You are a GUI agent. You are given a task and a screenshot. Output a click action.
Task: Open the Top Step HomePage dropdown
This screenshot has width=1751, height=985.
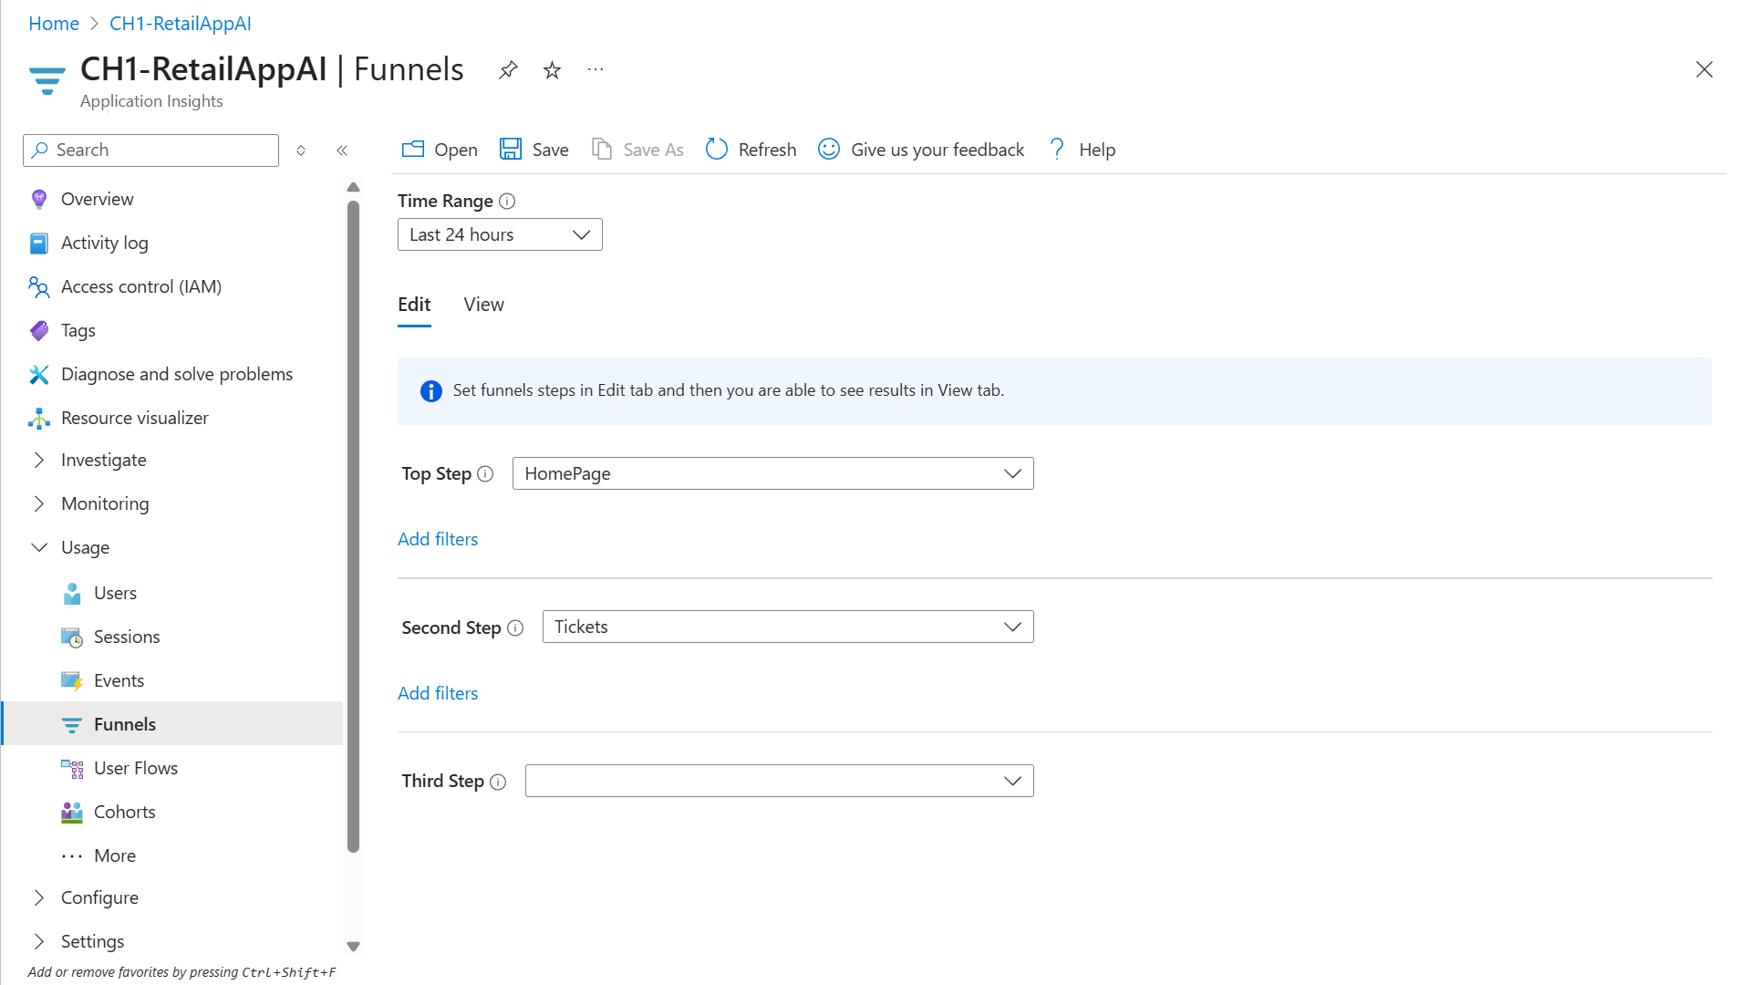[772, 473]
